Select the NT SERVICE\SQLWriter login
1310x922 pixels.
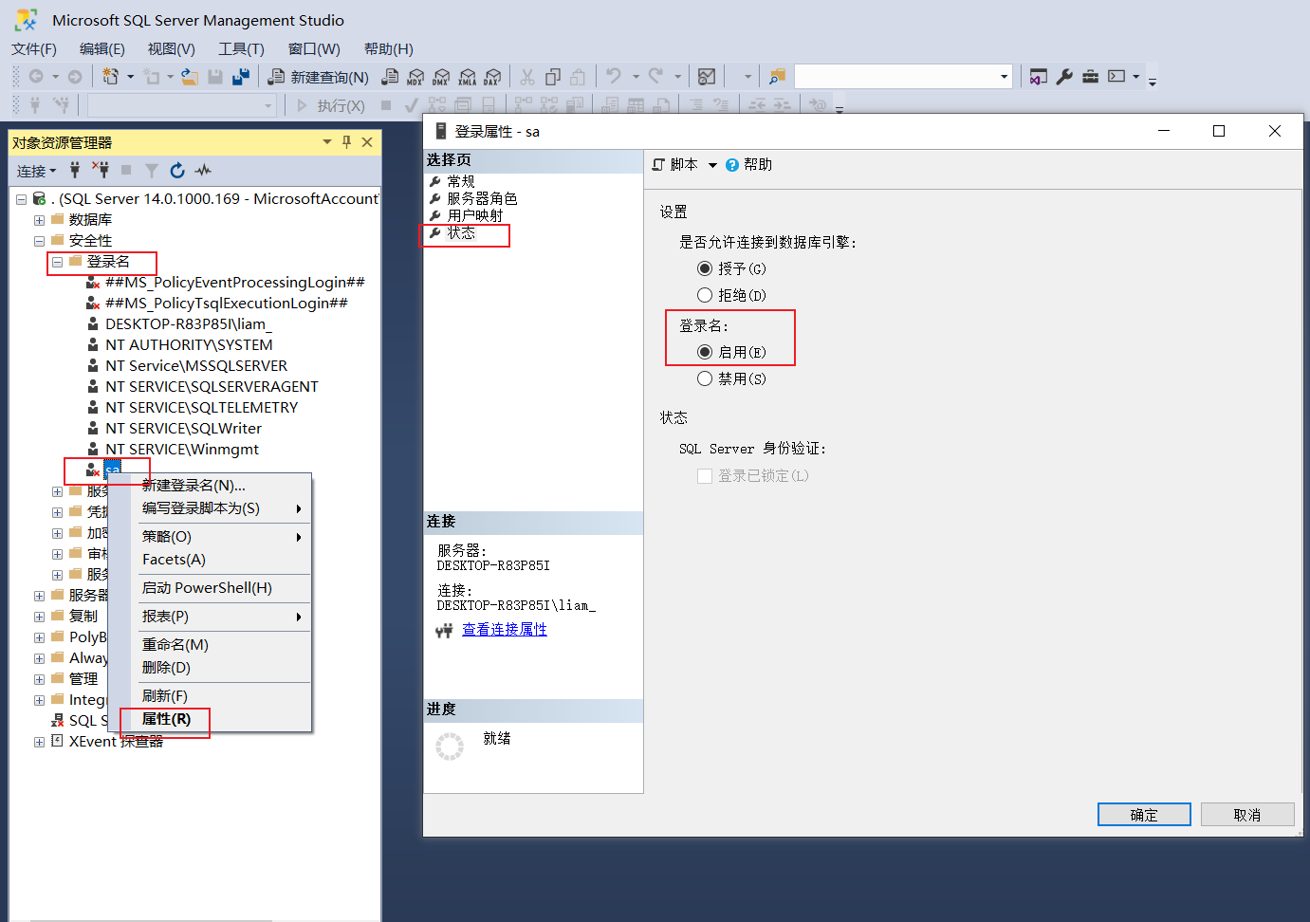(183, 429)
